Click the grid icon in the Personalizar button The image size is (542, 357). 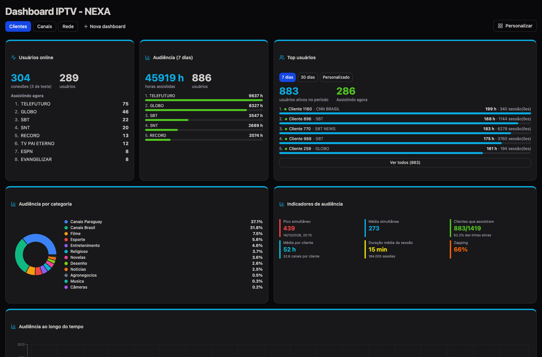coord(500,26)
